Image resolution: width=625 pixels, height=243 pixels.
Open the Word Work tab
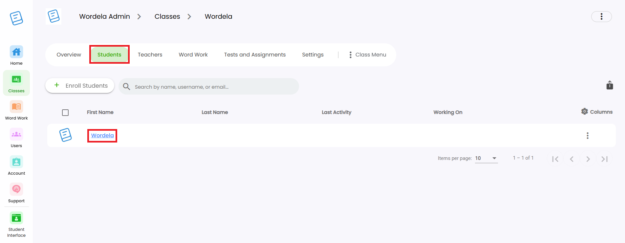[193, 55]
